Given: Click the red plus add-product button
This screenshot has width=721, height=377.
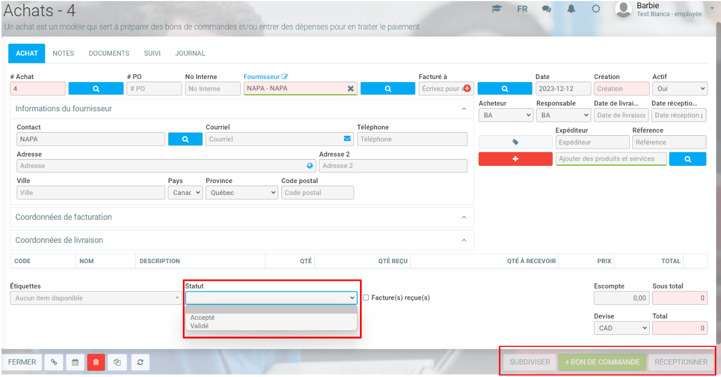Looking at the screenshot, I should pos(515,159).
